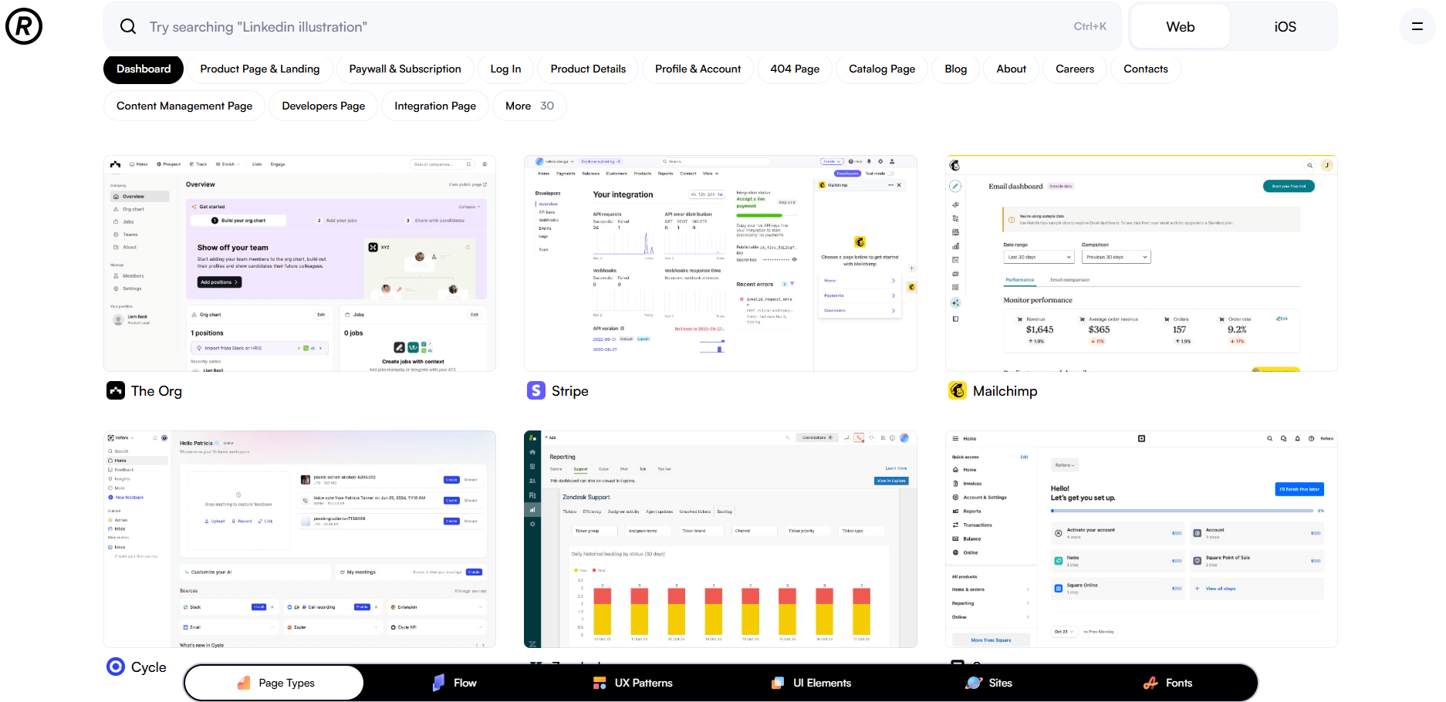Viewport: 1446px width, 702px height.
Task: Click the Fonts icon
Action: pyautogui.click(x=1150, y=683)
